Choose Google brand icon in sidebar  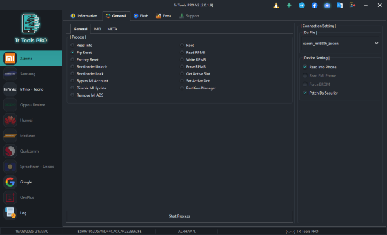10,182
